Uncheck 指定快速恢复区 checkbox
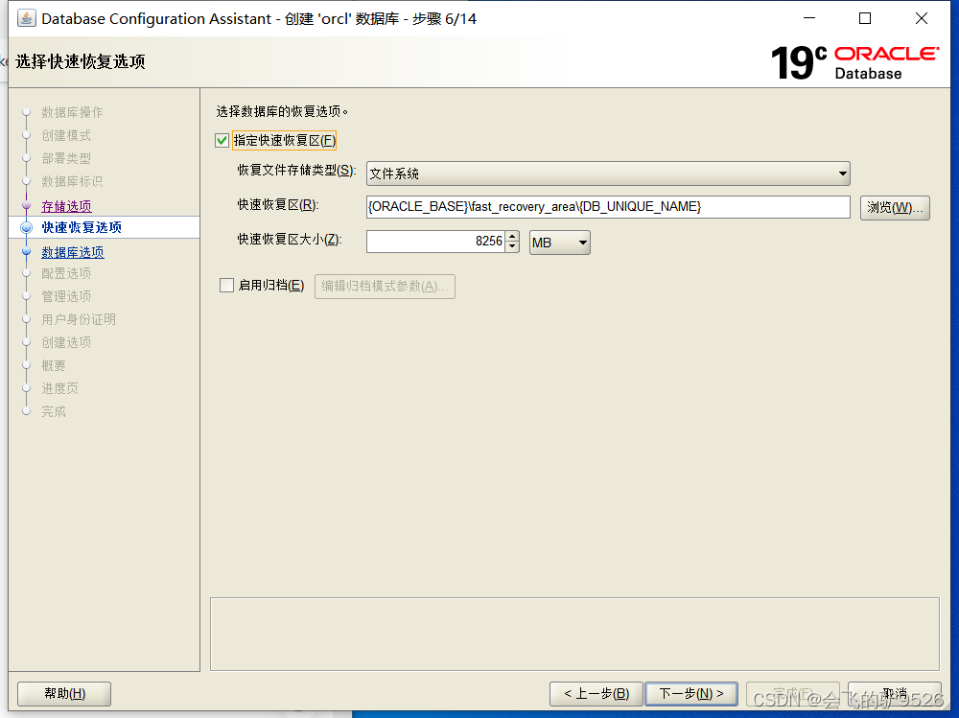Viewport: 959px width, 718px height. (222, 140)
